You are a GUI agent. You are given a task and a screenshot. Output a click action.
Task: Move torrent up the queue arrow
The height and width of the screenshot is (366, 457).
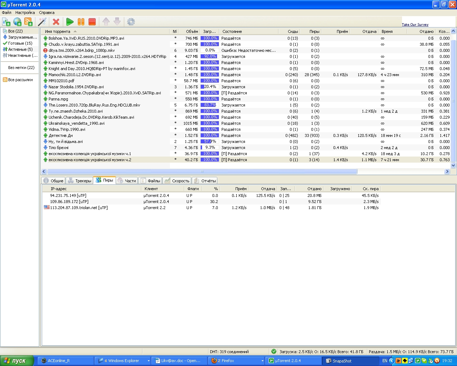pyautogui.click(x=106, y=22)
